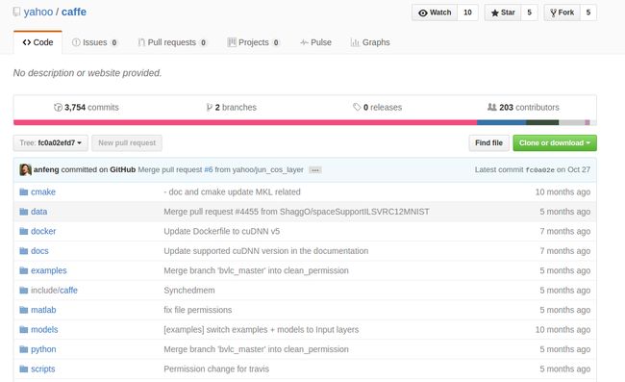View the 0 releases
Image resolution: width=625 pixels, height=382 pixels.
click(x=378, y=107)
